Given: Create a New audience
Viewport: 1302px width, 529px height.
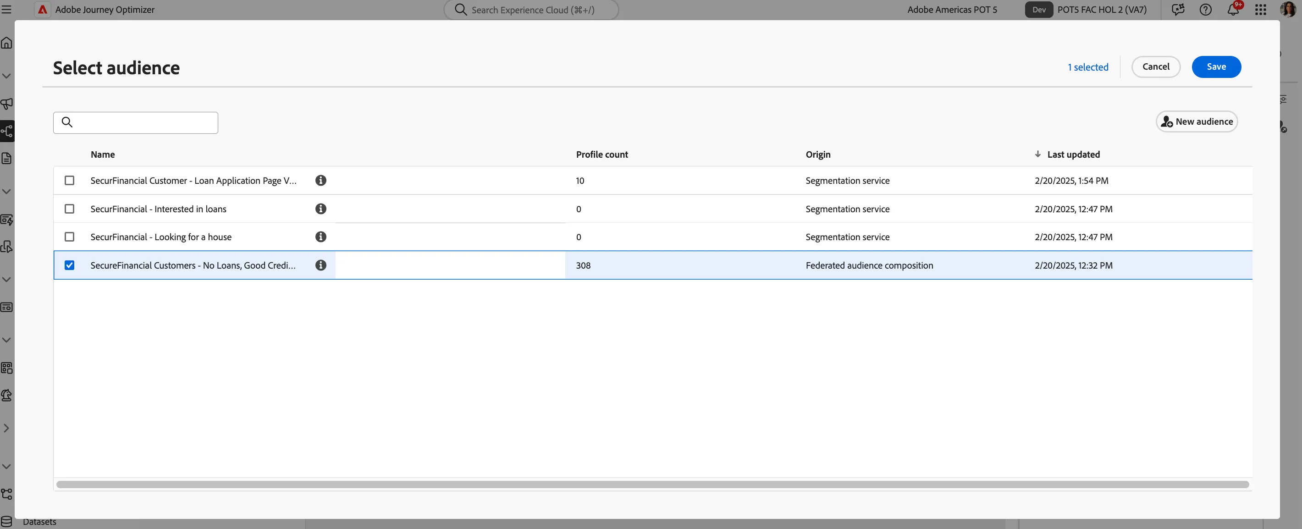Looking at the screenshot, I should tap(1197, 121).
